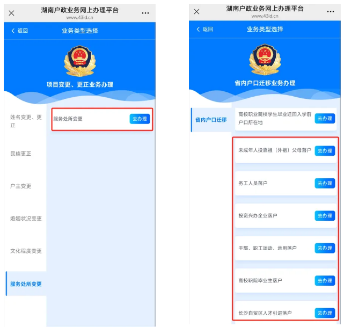Select the 省内户口迁移 sidebar tab

[211, 120]
